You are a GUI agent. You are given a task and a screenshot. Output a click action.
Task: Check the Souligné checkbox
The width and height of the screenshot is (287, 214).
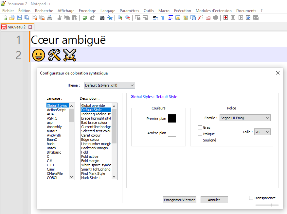(200, 140)
